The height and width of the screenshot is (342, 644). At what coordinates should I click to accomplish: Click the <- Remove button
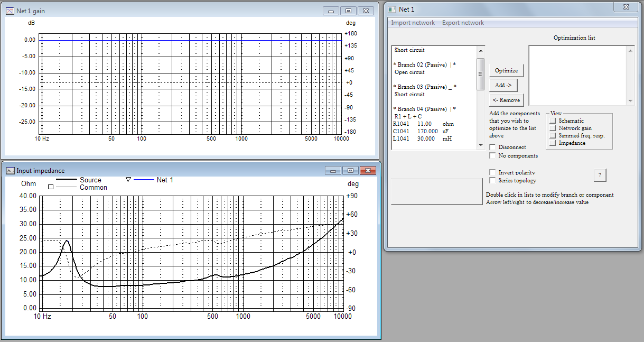click(506, 100)
